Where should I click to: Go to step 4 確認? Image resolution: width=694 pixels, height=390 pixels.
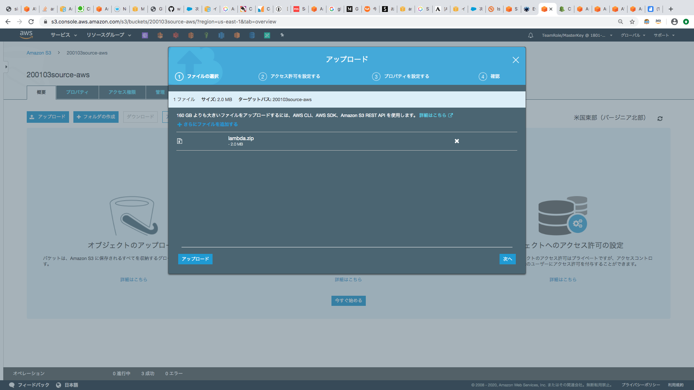click(x=489, y=77)
